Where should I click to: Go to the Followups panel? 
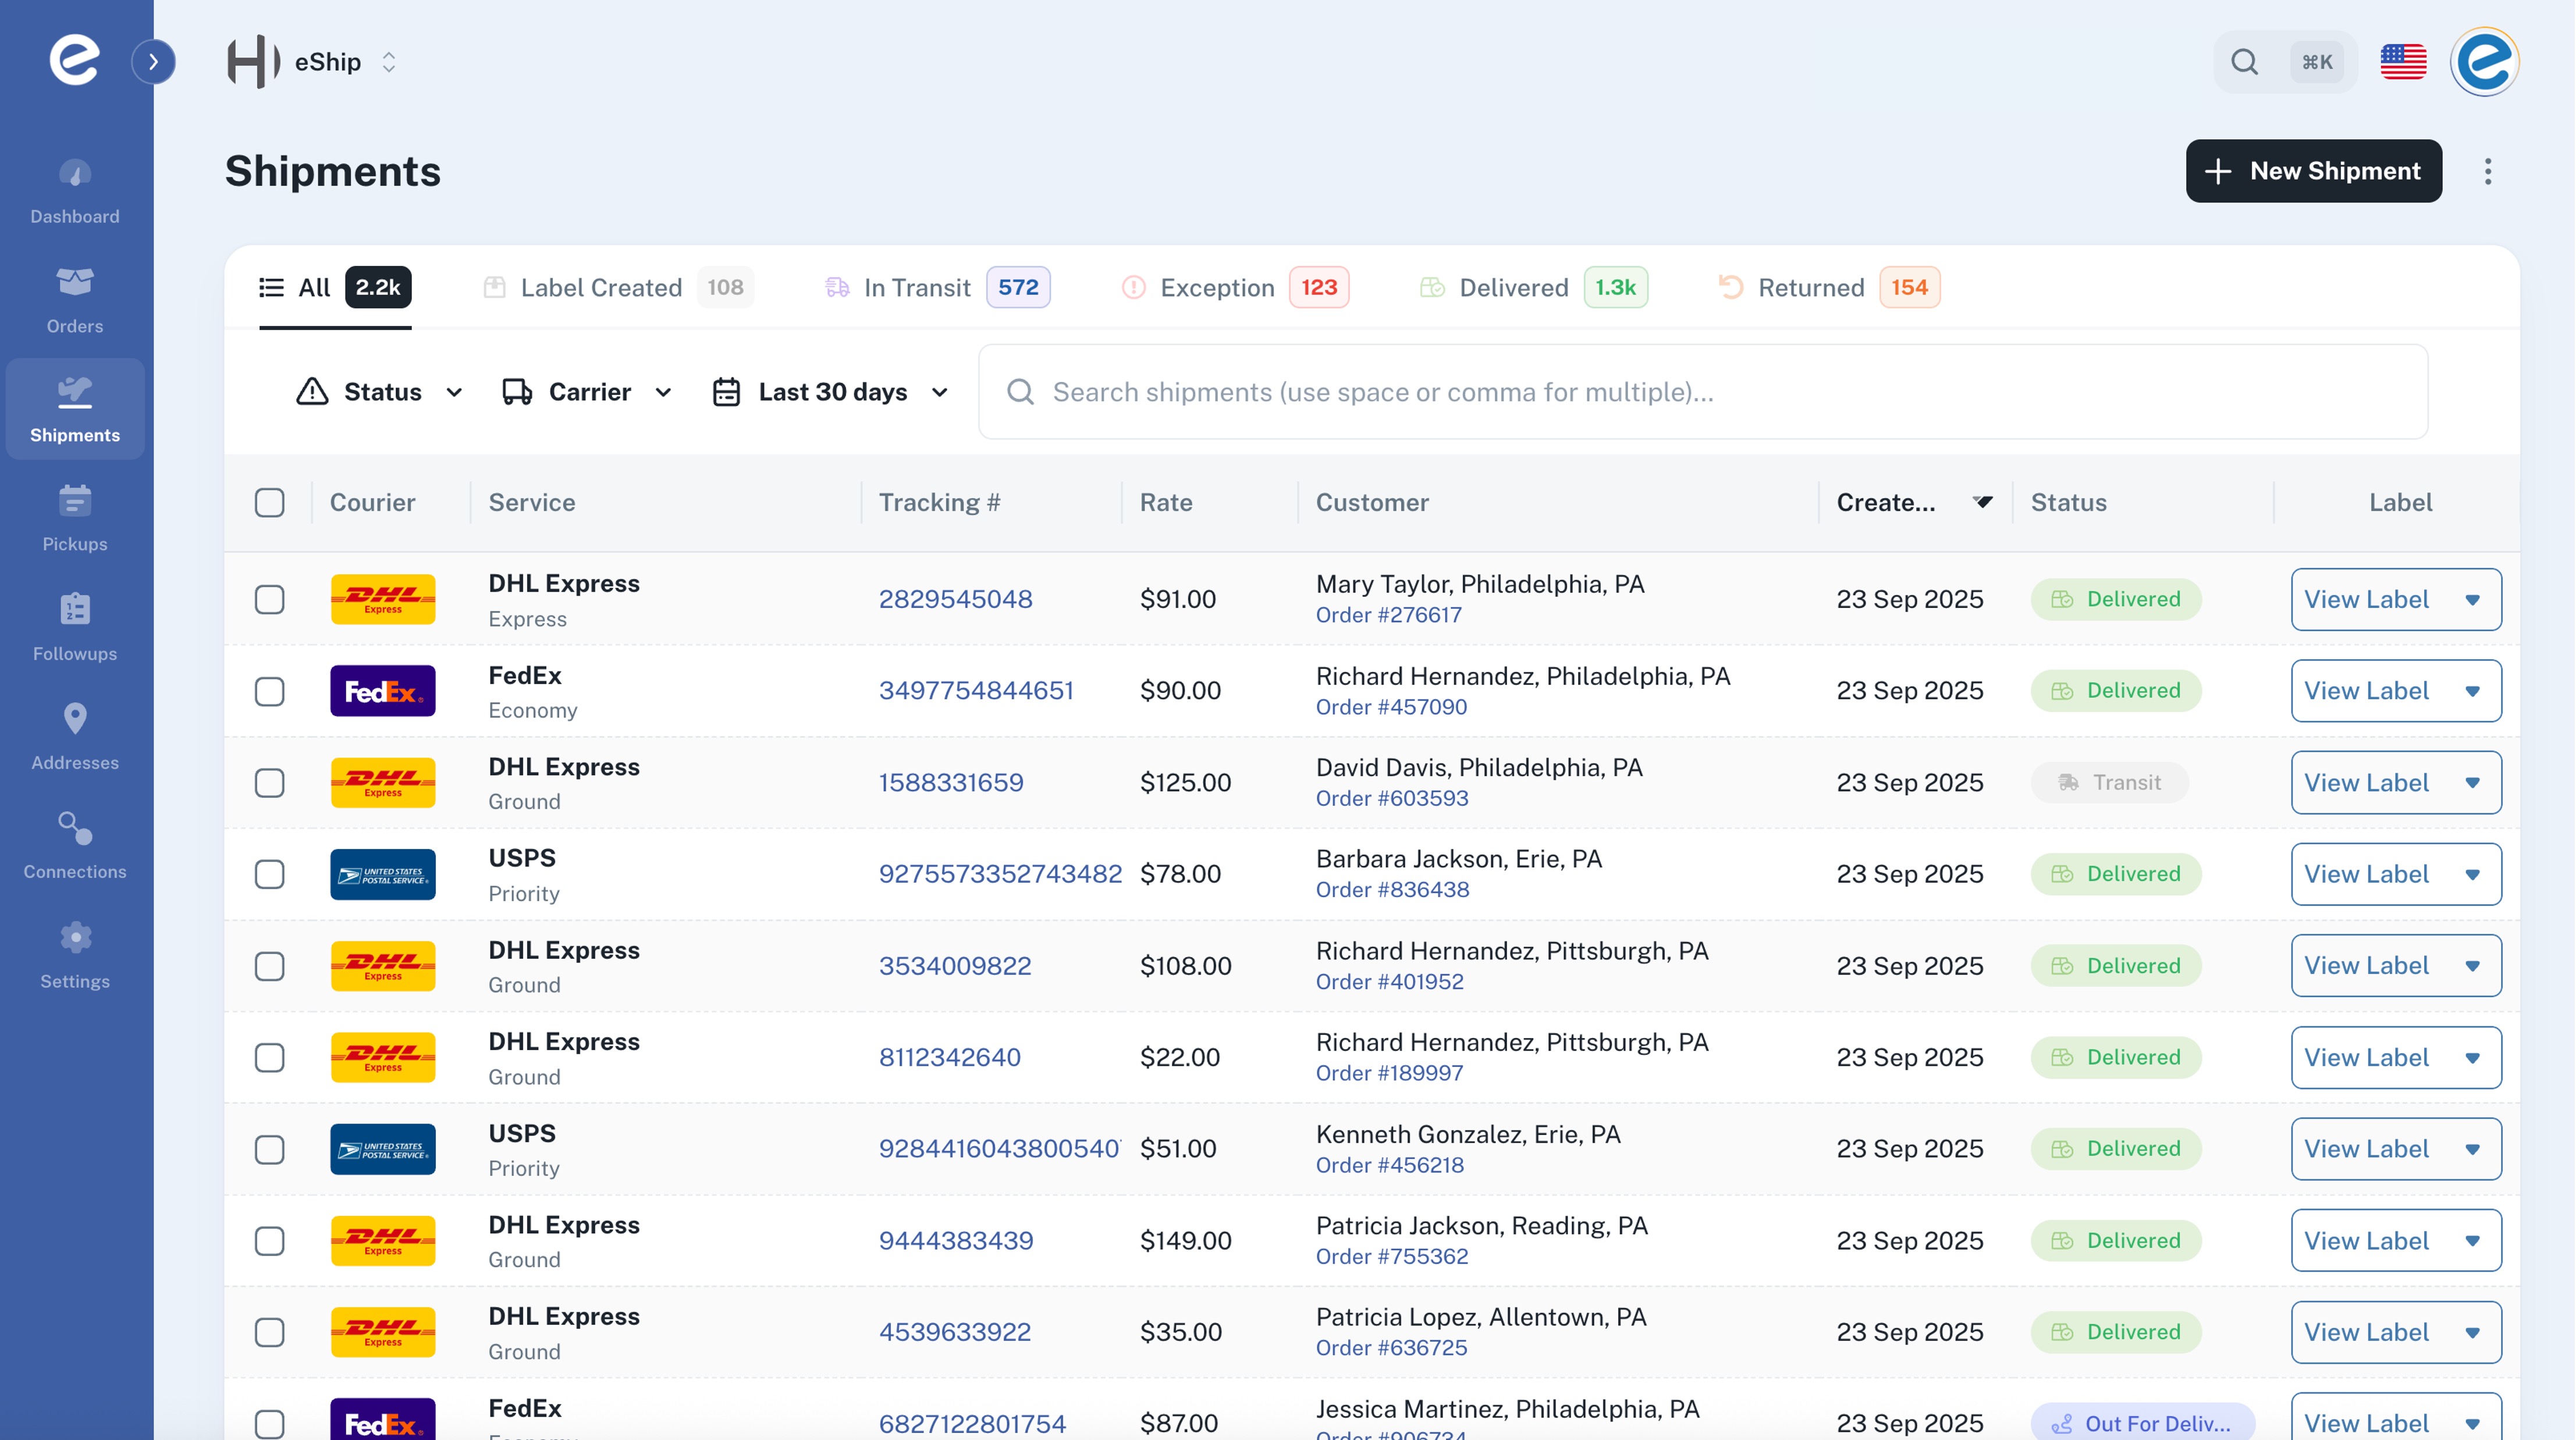[74, 627]
